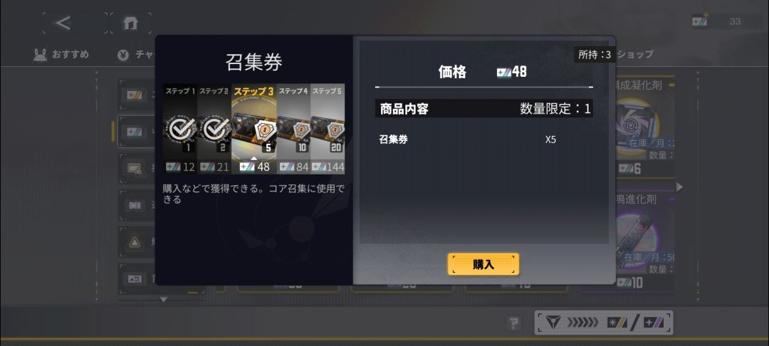Viewport: 769px width, 346px height.
Task: Choose the ステップ4 ticket bundle
Action: [293, 129]
